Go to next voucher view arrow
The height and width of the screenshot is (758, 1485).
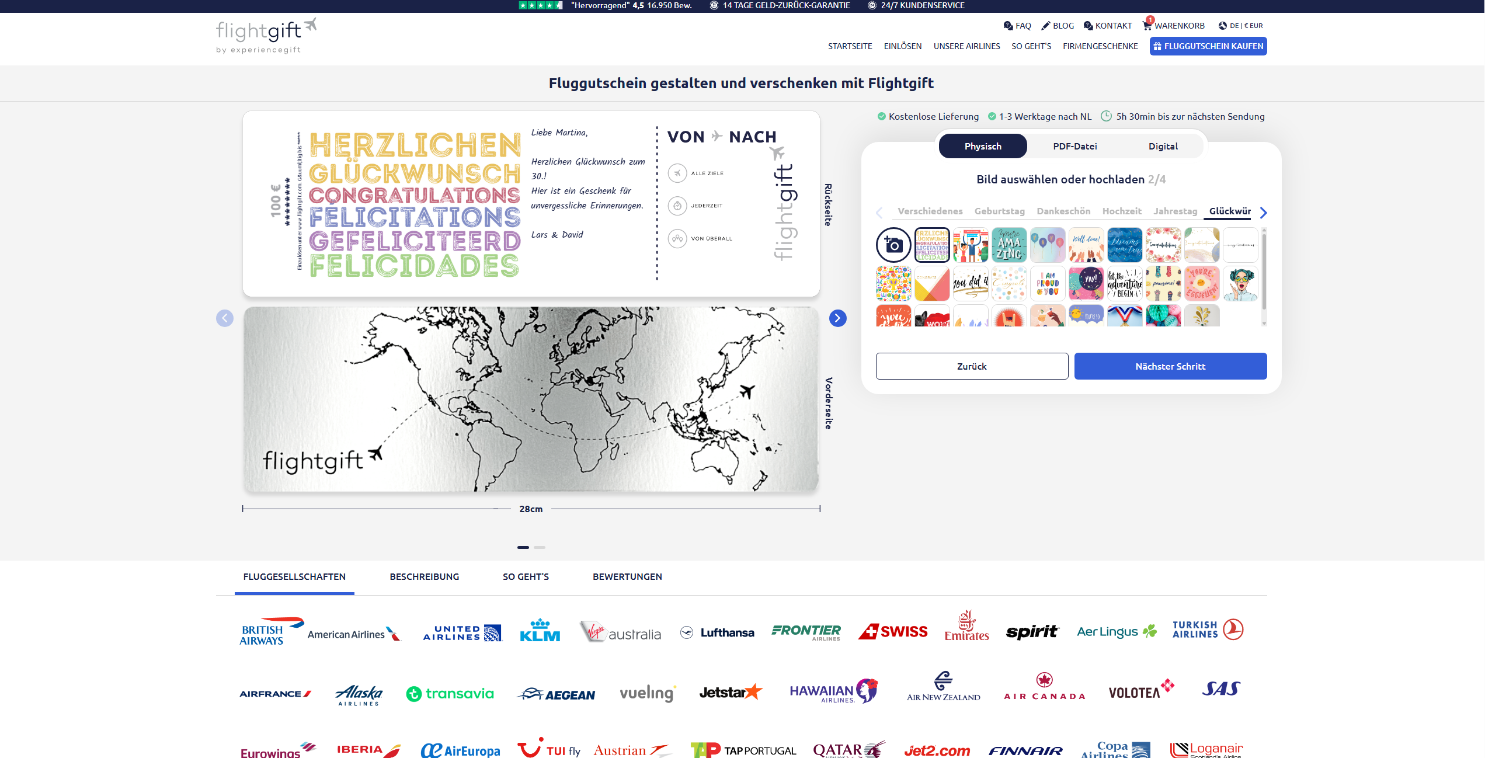pos(837,318)
